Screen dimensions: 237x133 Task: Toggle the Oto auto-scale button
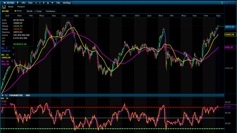(58, 3)
